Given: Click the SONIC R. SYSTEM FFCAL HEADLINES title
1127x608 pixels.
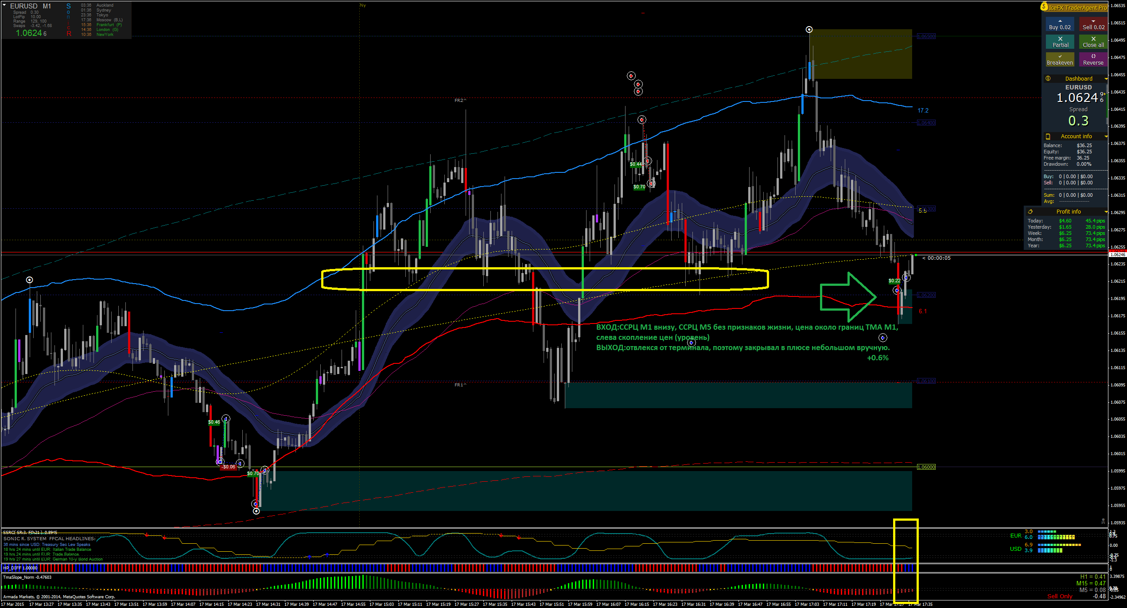Looking at the screenshot, I should pos(50,538).
